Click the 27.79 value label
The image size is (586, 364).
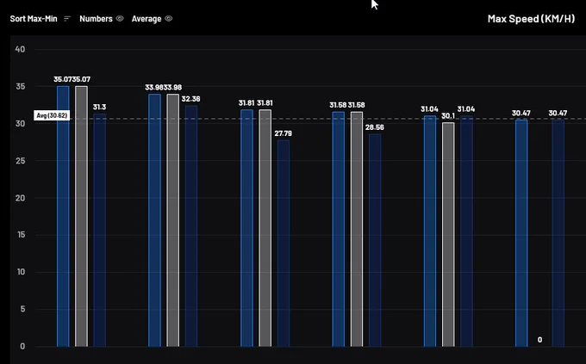coord(284,133)
